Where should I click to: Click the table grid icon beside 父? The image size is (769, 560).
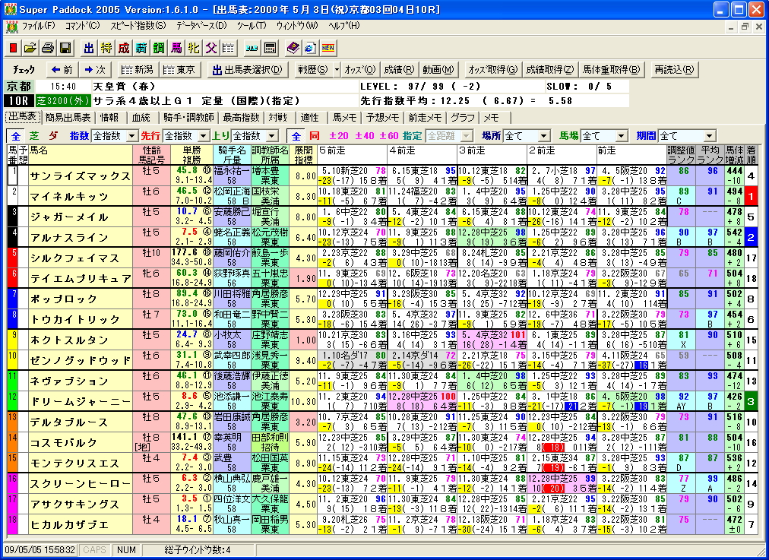(x=229, y=48)
